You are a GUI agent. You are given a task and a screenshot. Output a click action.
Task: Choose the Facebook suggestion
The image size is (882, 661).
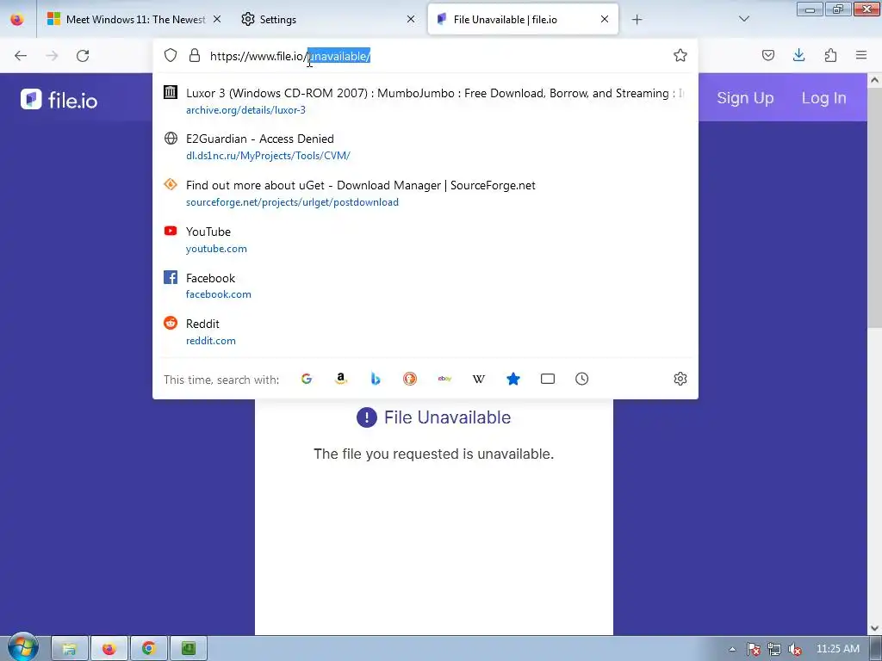coord(425,286)
